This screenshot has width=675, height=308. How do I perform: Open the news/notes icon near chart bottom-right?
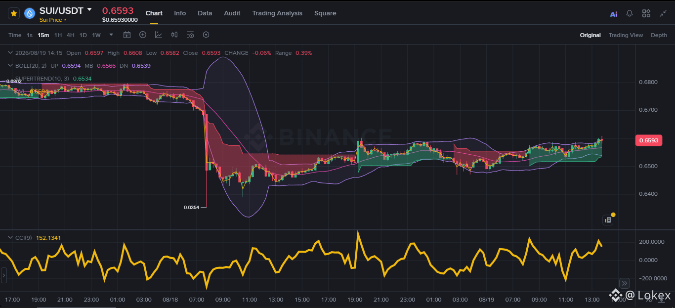click(609, 220)
